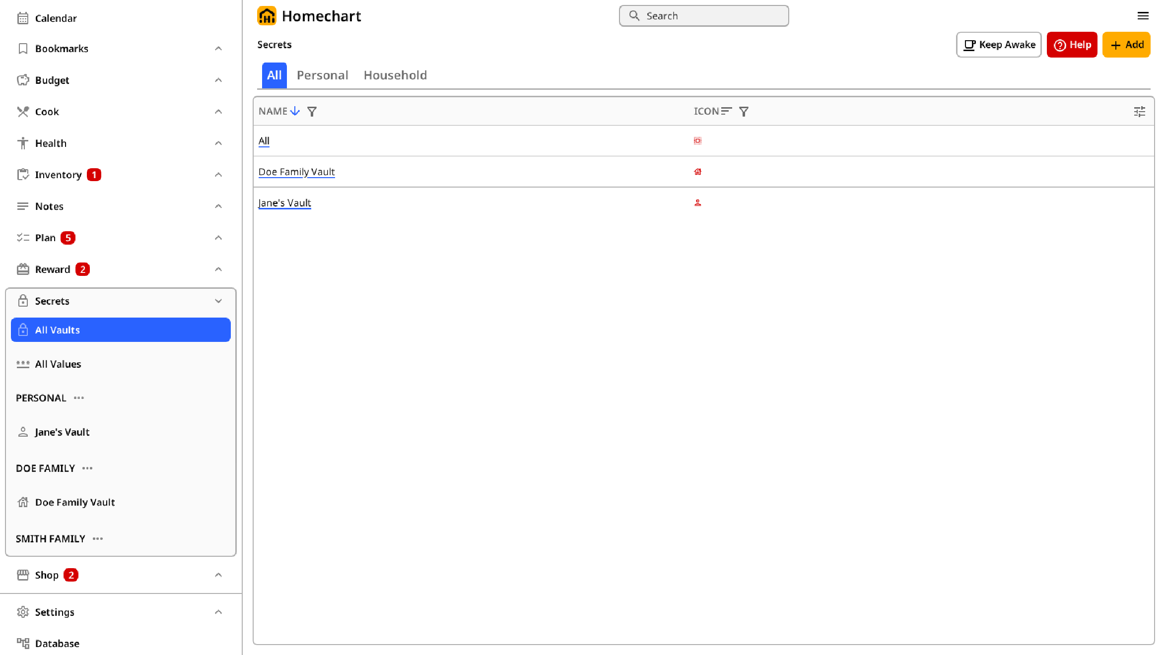Click the Homechart logo icon
Image resolution: width=1165 pixels, height=655 pixels.
(267, 16)
